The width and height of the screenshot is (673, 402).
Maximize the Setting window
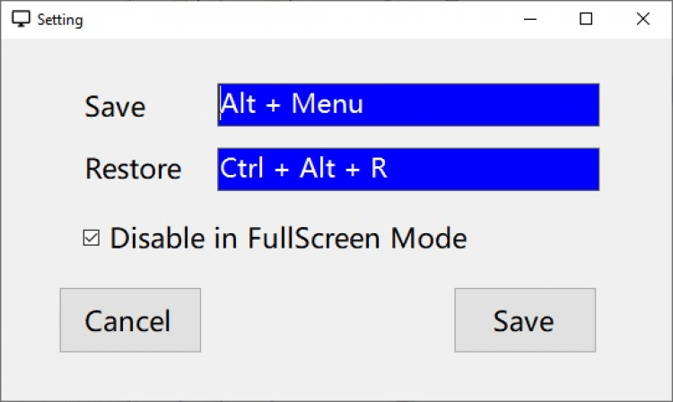[586, 19]
